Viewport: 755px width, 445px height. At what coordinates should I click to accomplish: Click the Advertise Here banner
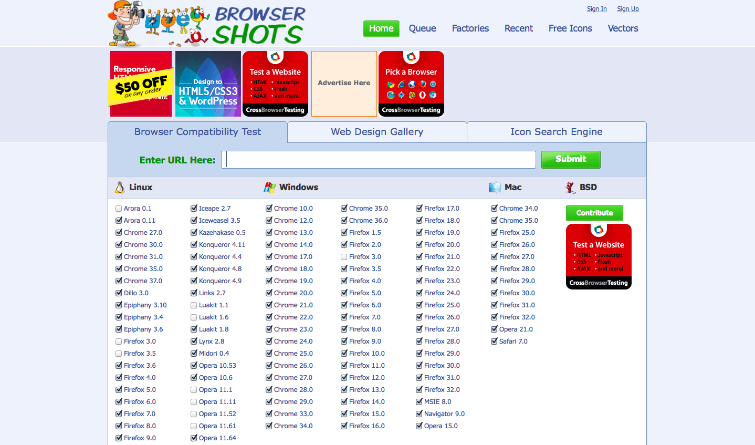(344, 84)
